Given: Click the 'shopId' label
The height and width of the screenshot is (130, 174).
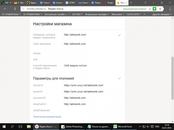Looking at the screenshot, I should pos(37,53).
